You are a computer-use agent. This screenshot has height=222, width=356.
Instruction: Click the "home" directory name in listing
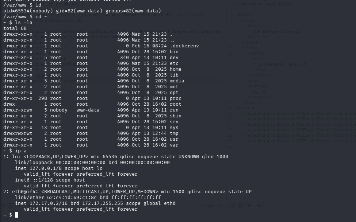pos(176,69)
